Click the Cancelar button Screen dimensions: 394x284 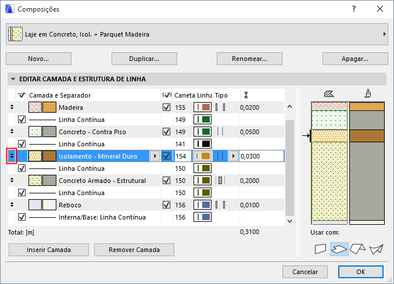305,272
